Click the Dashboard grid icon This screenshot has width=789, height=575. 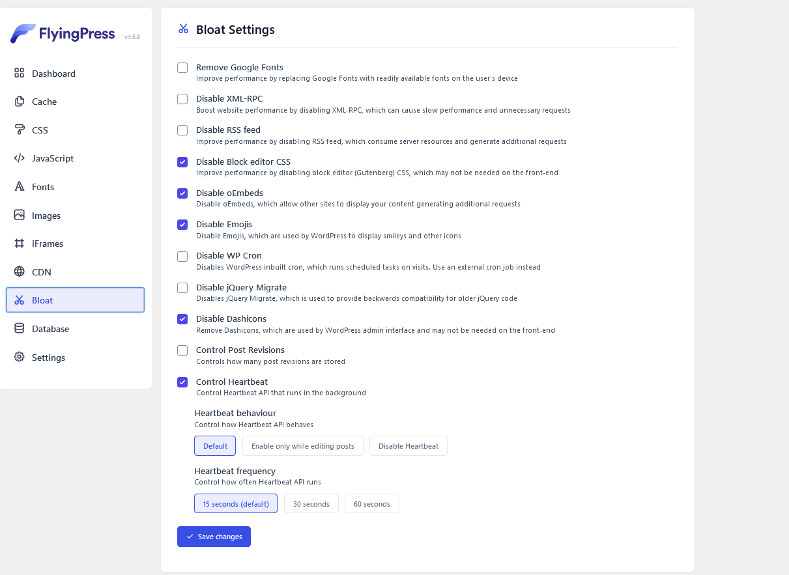coord(20,73)
